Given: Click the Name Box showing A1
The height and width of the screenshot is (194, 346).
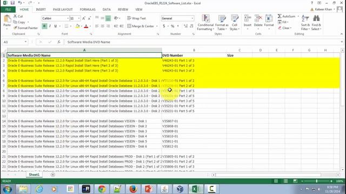Looking at the screenshot, I should pyautogui.click(x=13, y=42).
